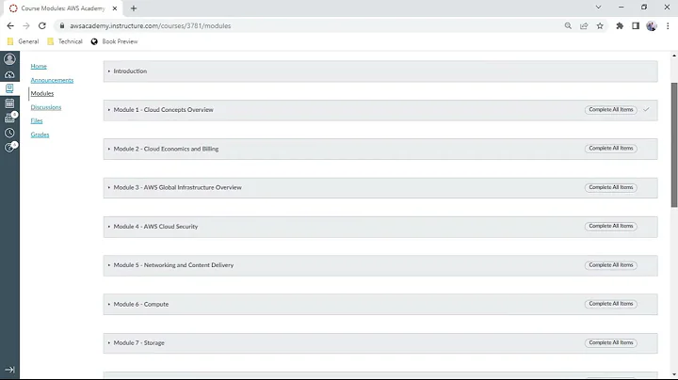Open the Chrome profile avatar
678x380 pixels.
(x=652, y=26)
